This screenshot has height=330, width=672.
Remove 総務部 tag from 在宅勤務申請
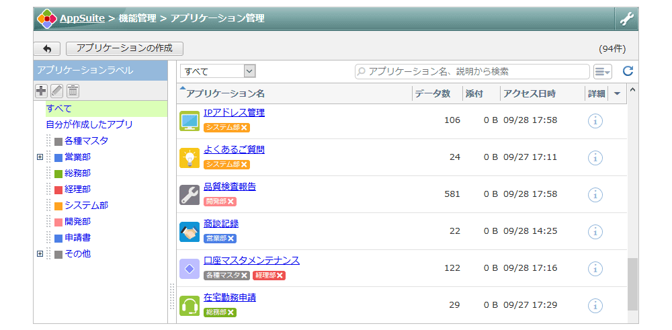point(231,313)
